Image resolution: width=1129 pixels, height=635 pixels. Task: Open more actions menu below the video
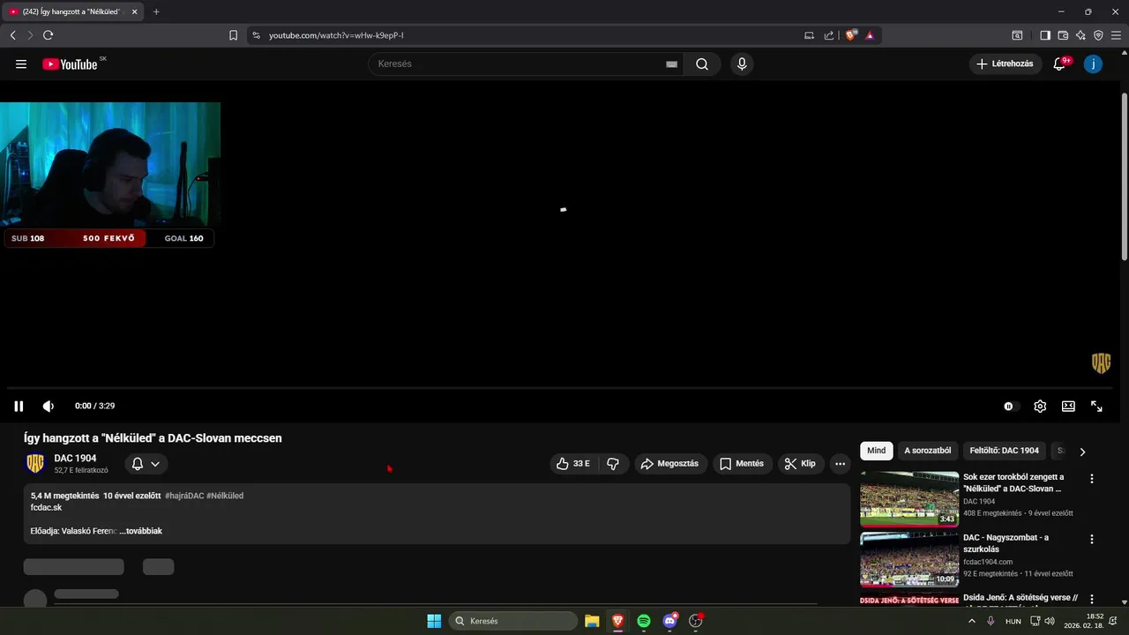point(840,464)
